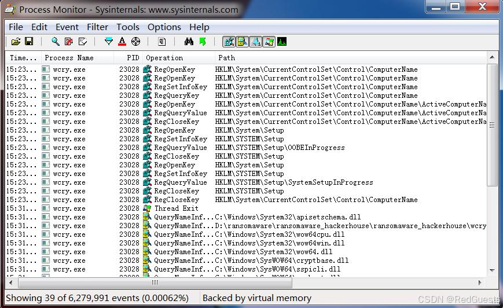Select the cryptbase.dll row

[246, 260]
